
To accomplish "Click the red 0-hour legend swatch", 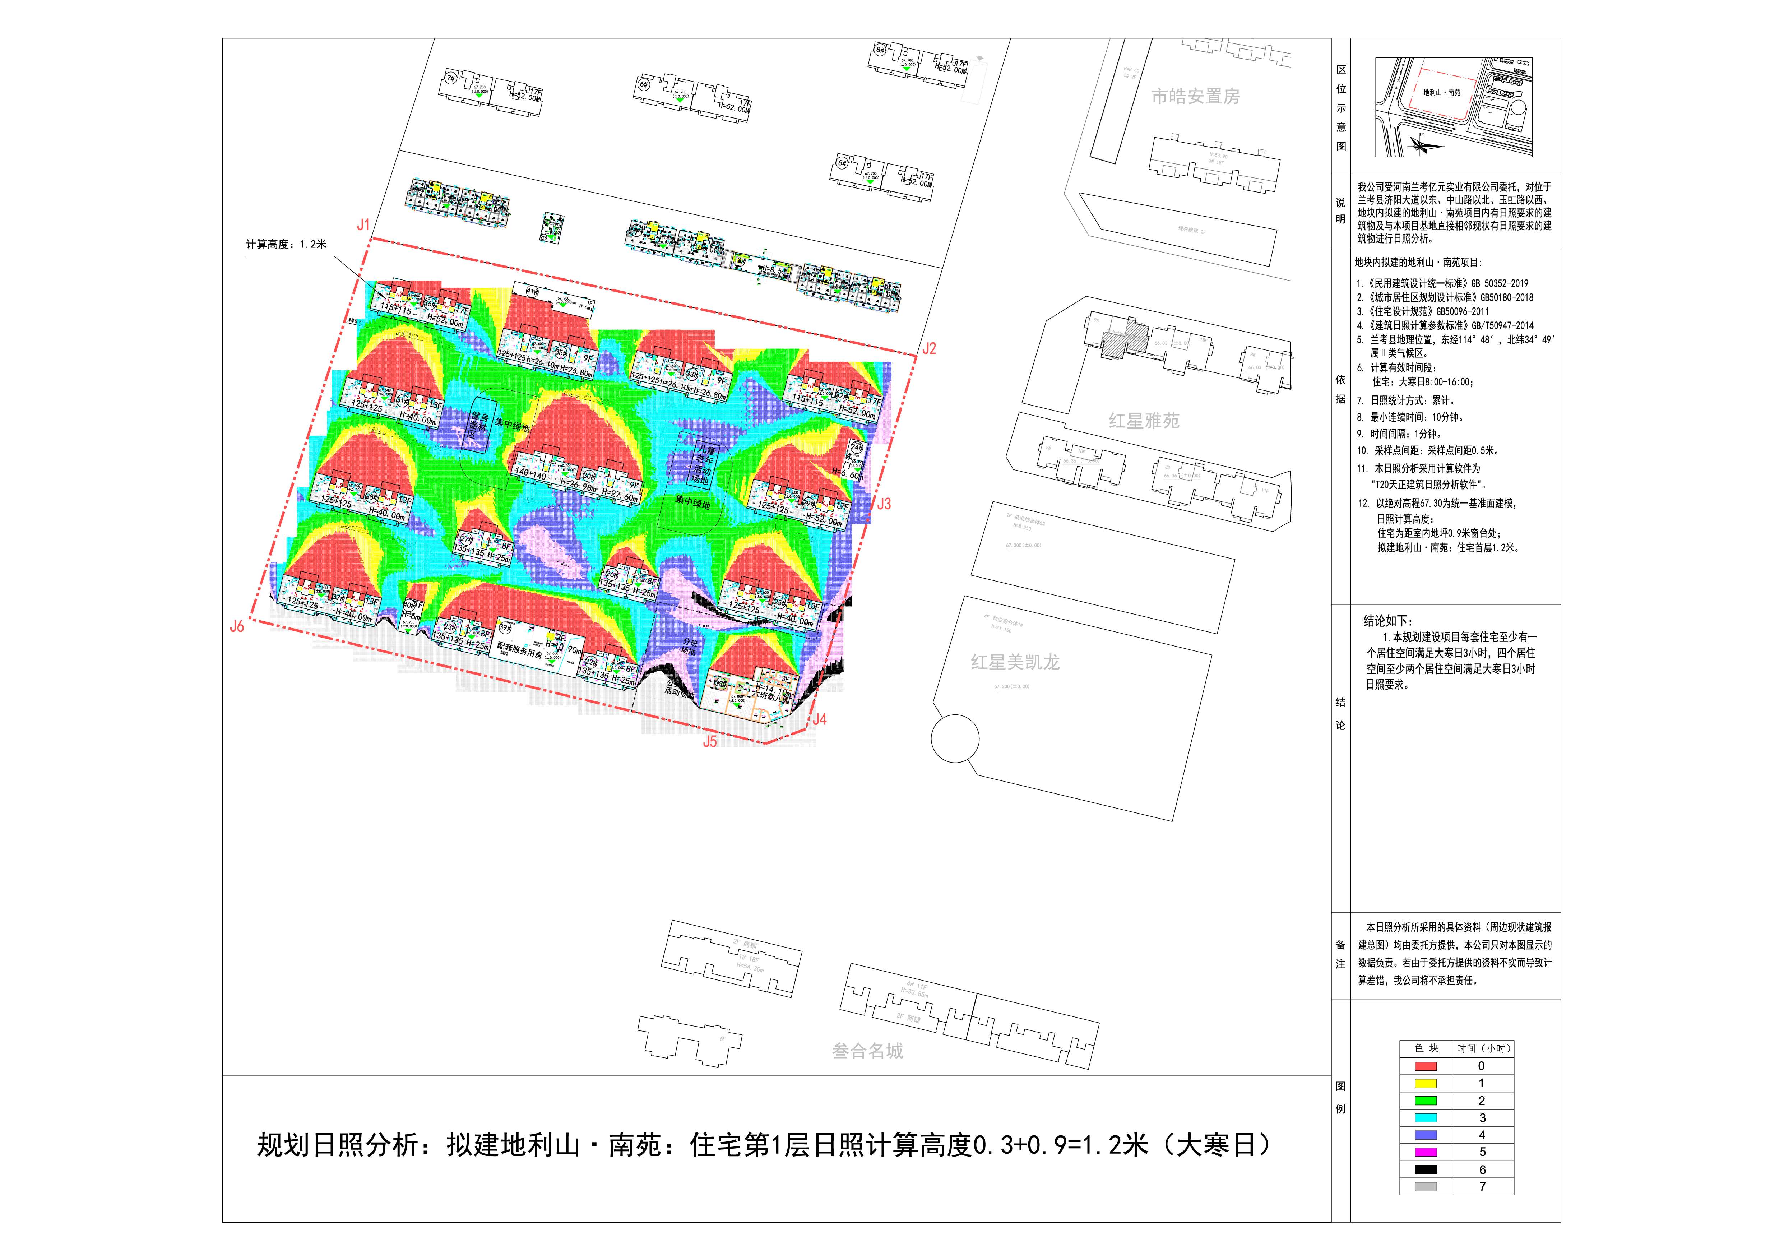I will coord(1426,1066).
